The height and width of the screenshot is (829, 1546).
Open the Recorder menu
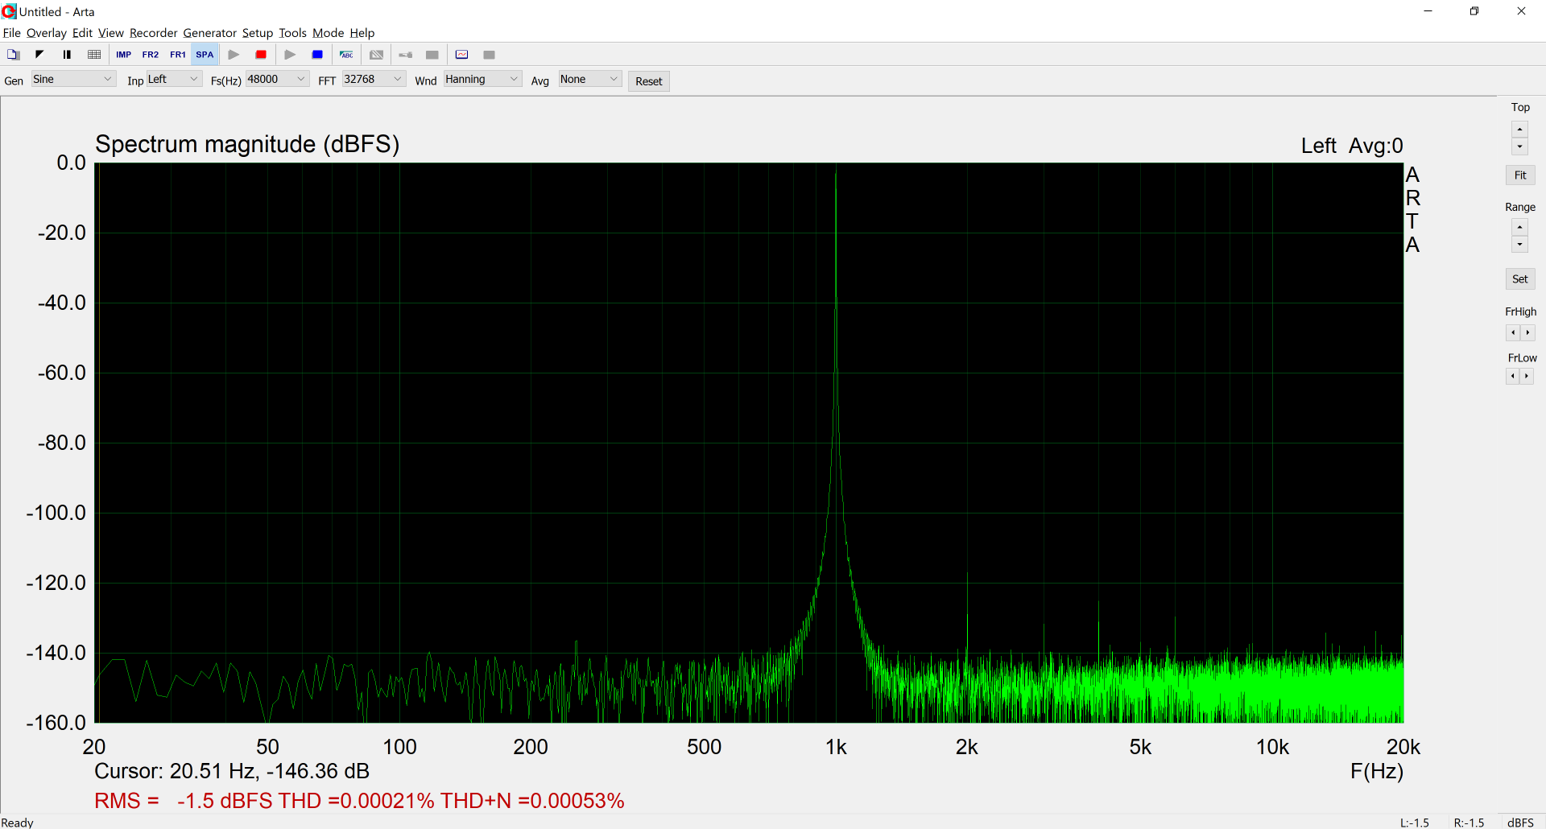point(153,33)
